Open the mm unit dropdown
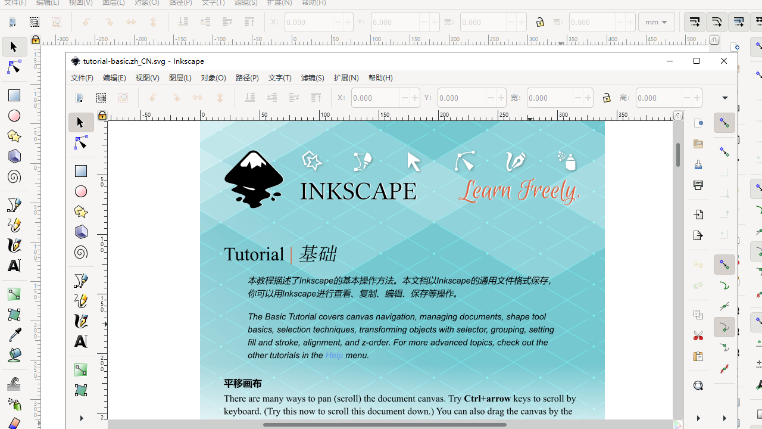Screen dimensions: 762x429 coord(656,22)
